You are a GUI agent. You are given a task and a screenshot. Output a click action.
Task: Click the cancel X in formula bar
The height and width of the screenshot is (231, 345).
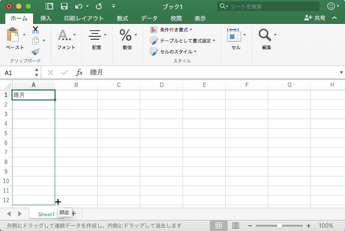[x=50, y=72]
